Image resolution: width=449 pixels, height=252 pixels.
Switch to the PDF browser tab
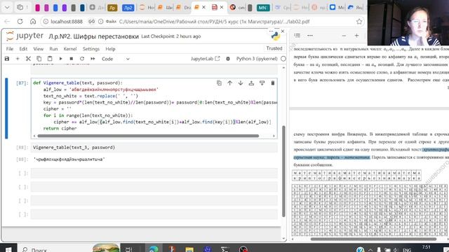click(214, 8)
